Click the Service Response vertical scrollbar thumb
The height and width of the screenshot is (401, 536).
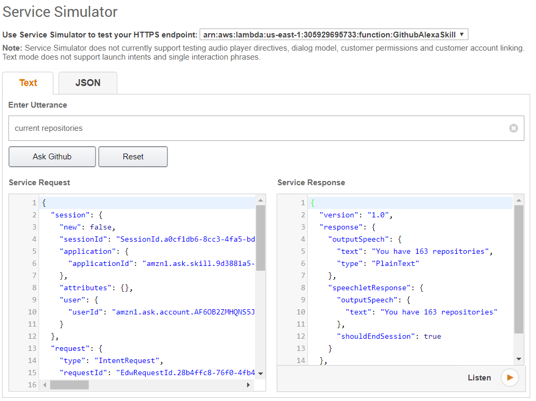[x=519, y=269]
